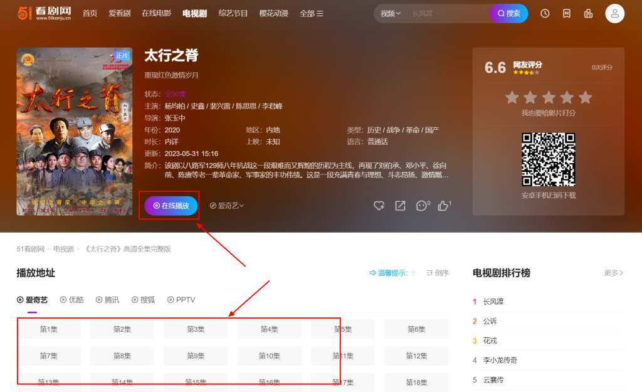This screenshot has width=642, height=392.
Task: Open watch history clock icon
Action: coord(545,13)
